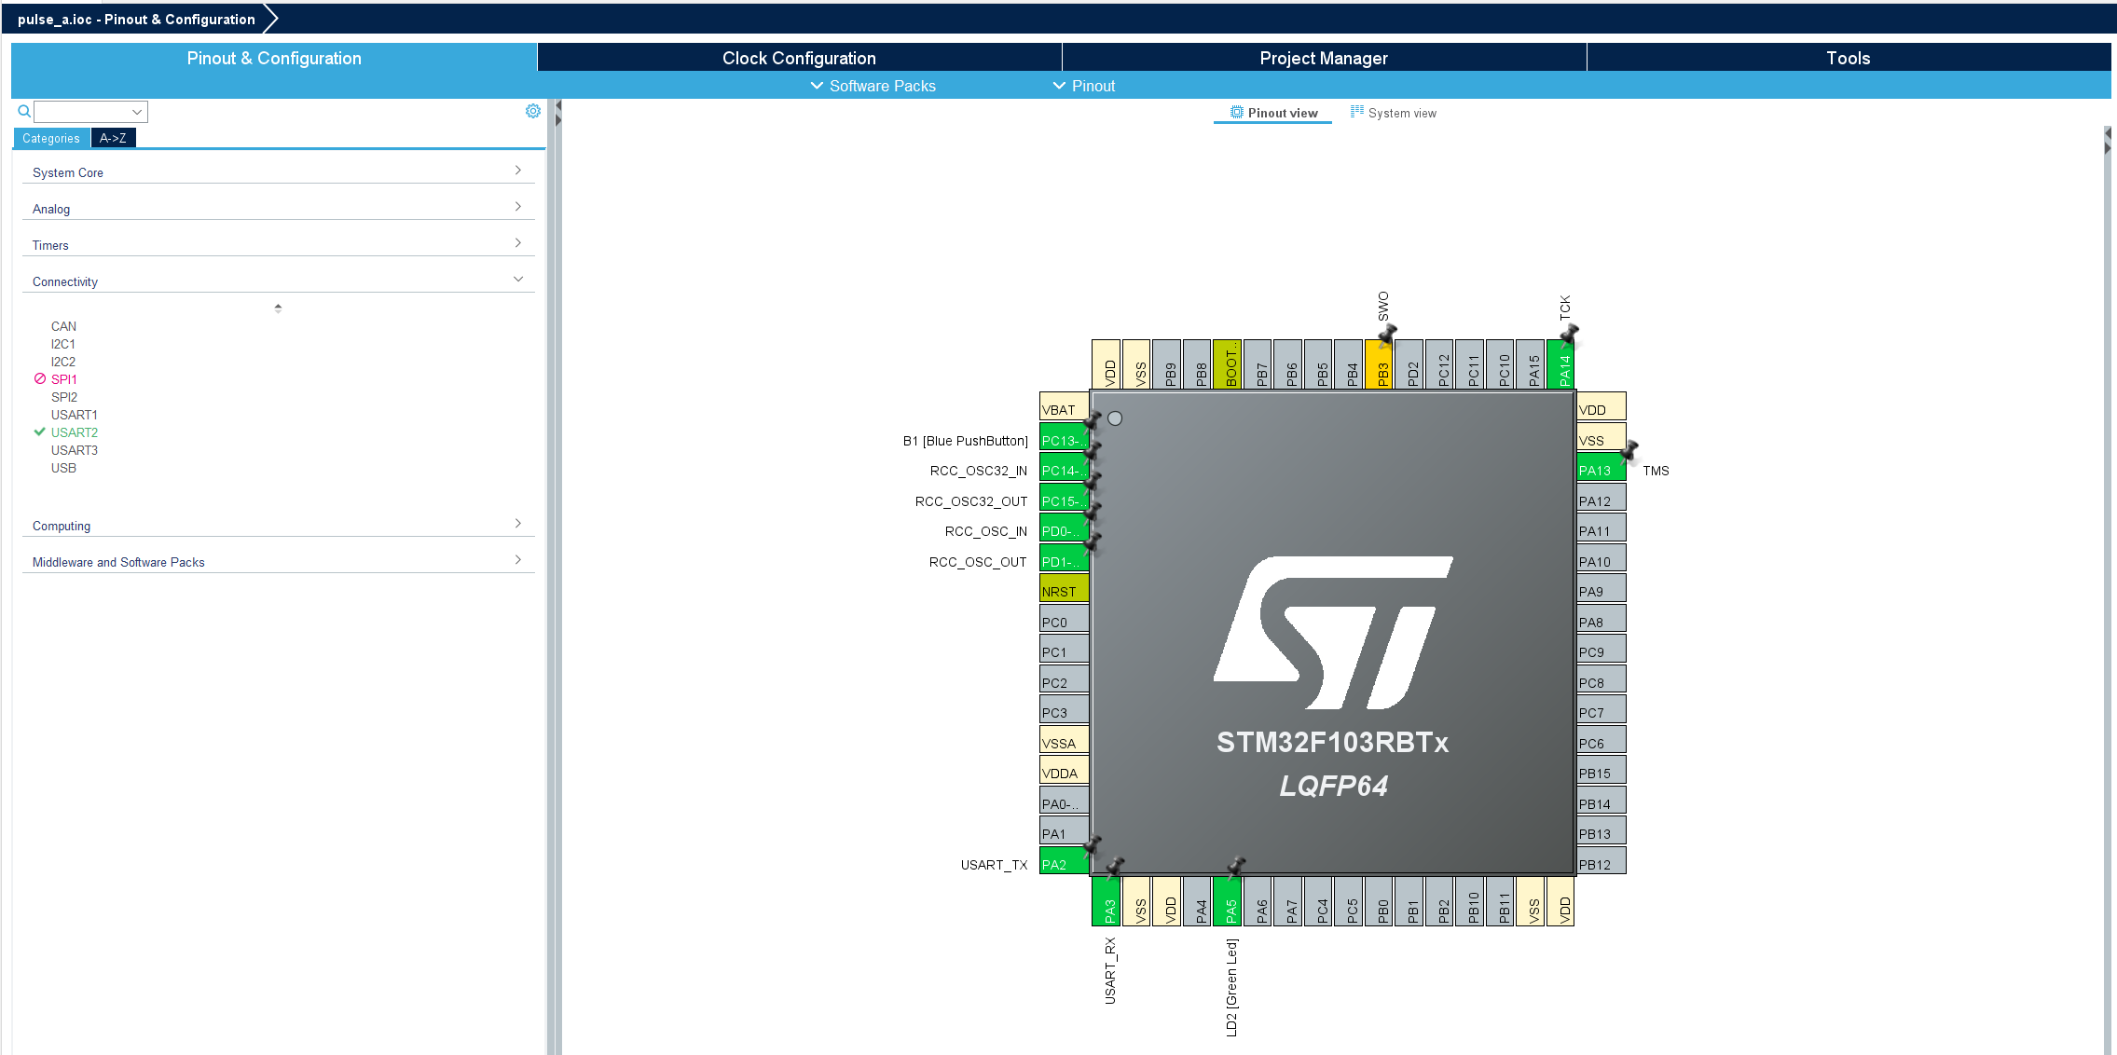
Task: Open the search peripheral dropdown box
Action: click(90, 112)
